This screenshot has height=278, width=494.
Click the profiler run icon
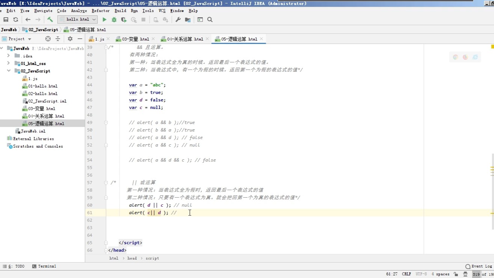(x=133, y=20)
